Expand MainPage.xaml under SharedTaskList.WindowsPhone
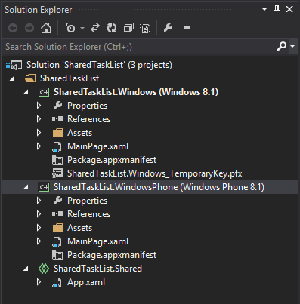This screenshot has height=304, width=300. [x=39, y=241]
